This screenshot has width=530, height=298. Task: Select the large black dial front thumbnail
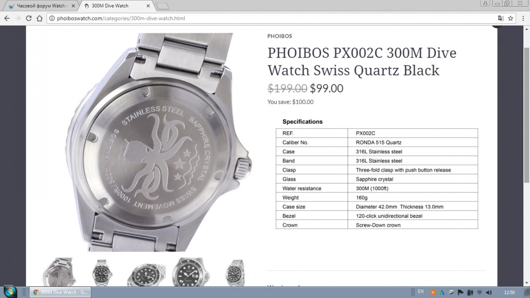click(x=190, y=272)
